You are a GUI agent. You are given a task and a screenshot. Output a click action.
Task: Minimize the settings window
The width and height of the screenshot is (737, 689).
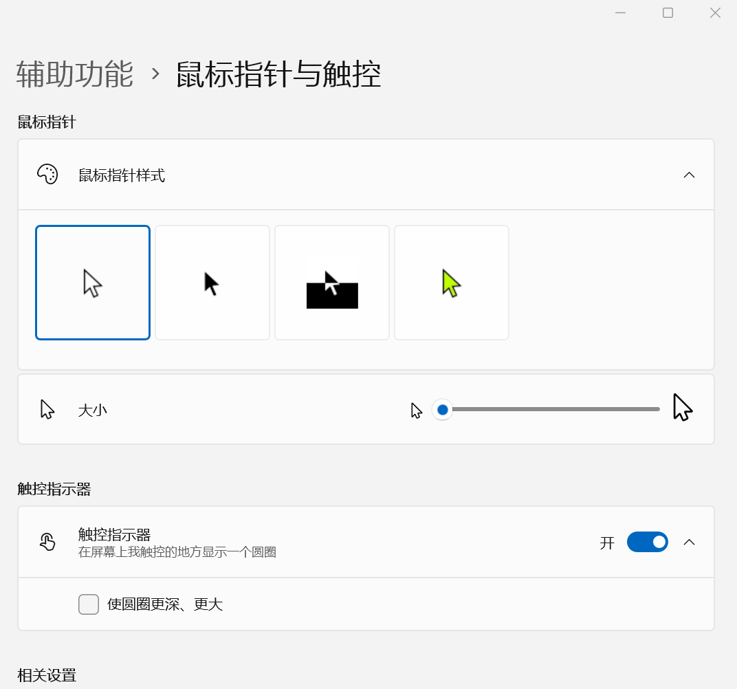pyautogui.click(x=620, y=12)
